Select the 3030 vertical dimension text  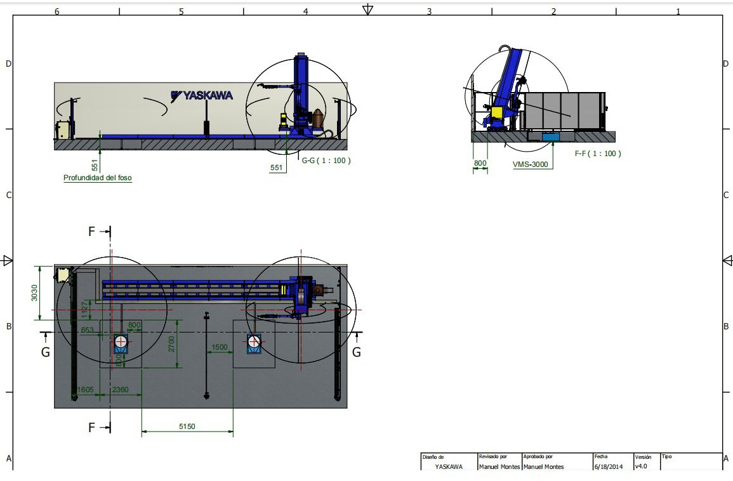pos(35,293)
